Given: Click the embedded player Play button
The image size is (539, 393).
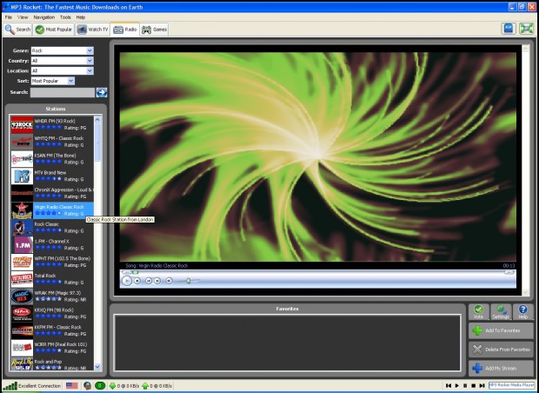Looking at the screenshot, I should [127, 281].
